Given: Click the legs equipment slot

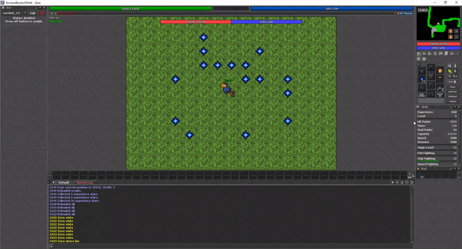Looking at the screenshot, I should [x=431, y=85].
